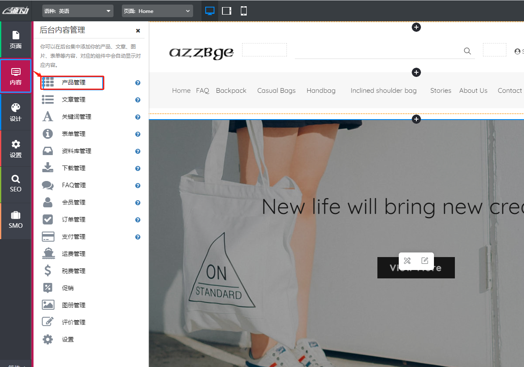Open 订单管理 menu entry
This screenshot has height=367, width=524.
74,219
